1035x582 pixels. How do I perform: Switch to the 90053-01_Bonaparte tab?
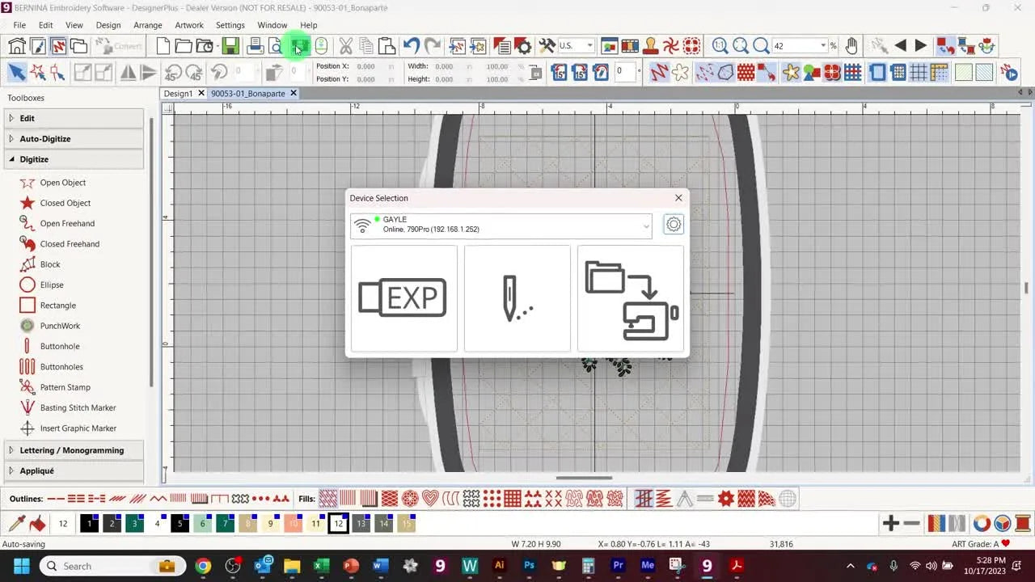click(248, 93)
